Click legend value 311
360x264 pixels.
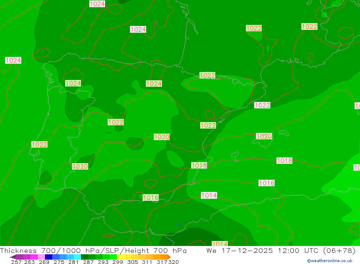pyautogui.click(x=147, y=262)
